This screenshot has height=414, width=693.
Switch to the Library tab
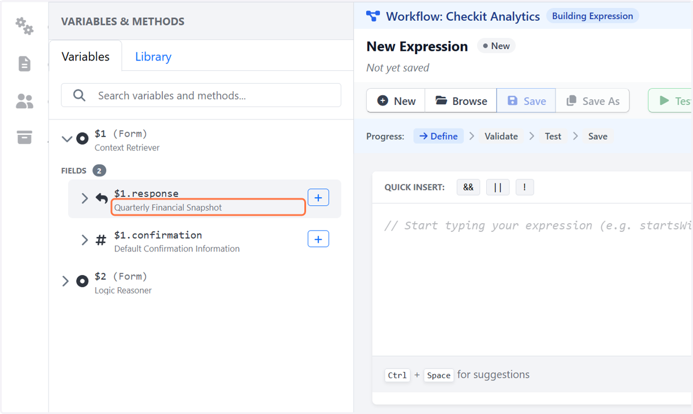click(153, 57)
